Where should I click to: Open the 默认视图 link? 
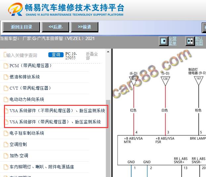[x=199, y=41]
